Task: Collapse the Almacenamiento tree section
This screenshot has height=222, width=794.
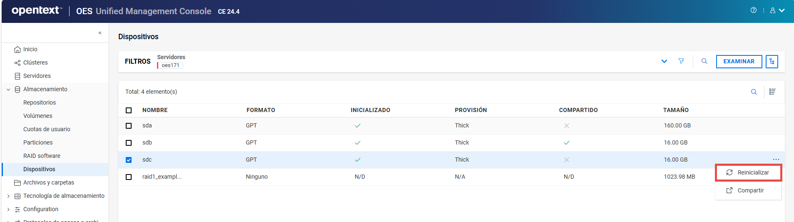Action: [x=8, y=90]
